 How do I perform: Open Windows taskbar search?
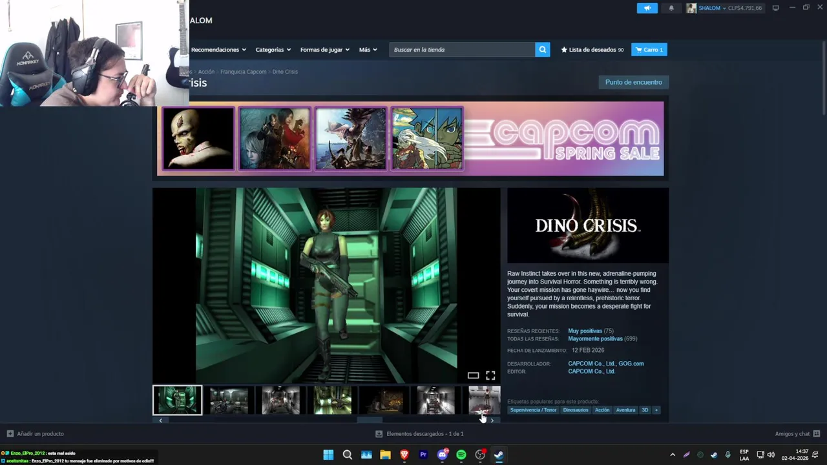click(348, 455)
